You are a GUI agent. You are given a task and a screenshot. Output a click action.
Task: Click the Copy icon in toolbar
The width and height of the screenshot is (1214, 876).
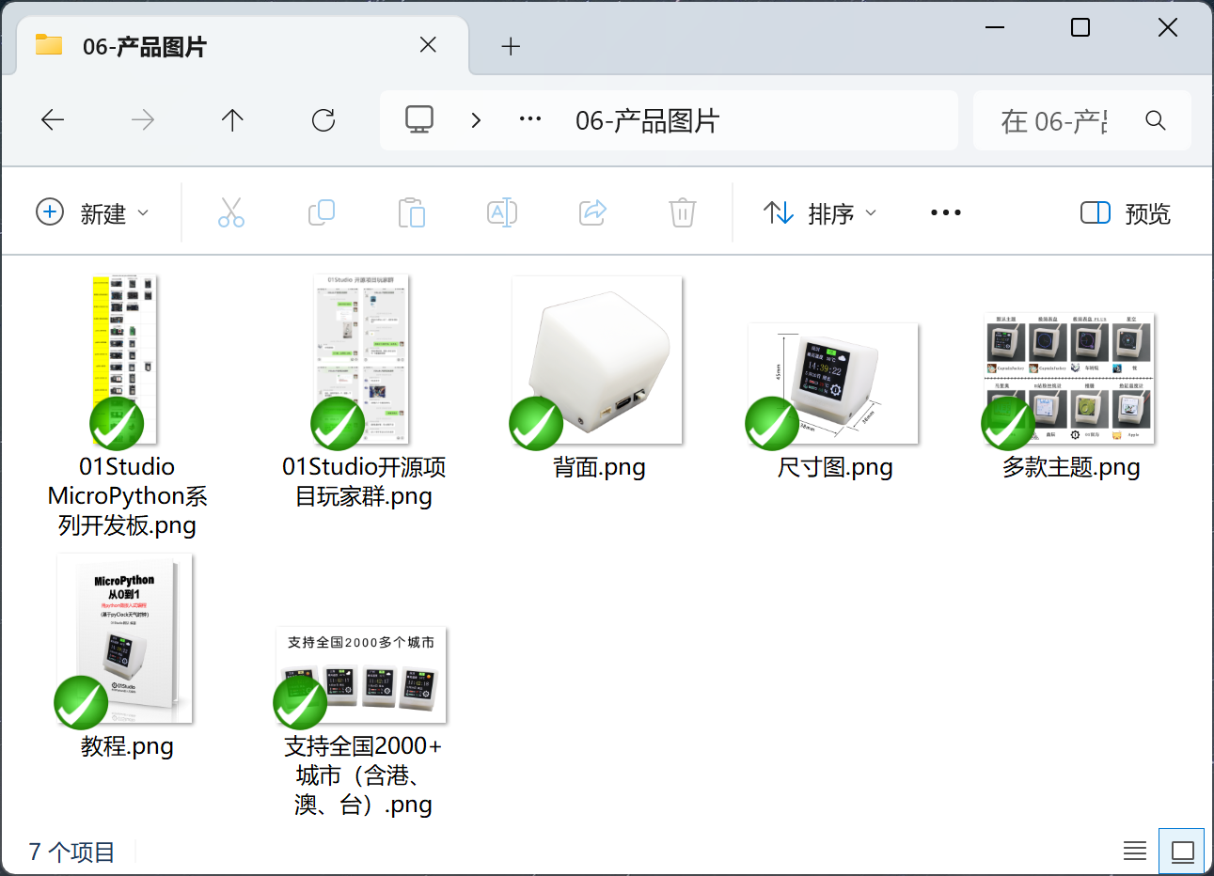(322, 212)
